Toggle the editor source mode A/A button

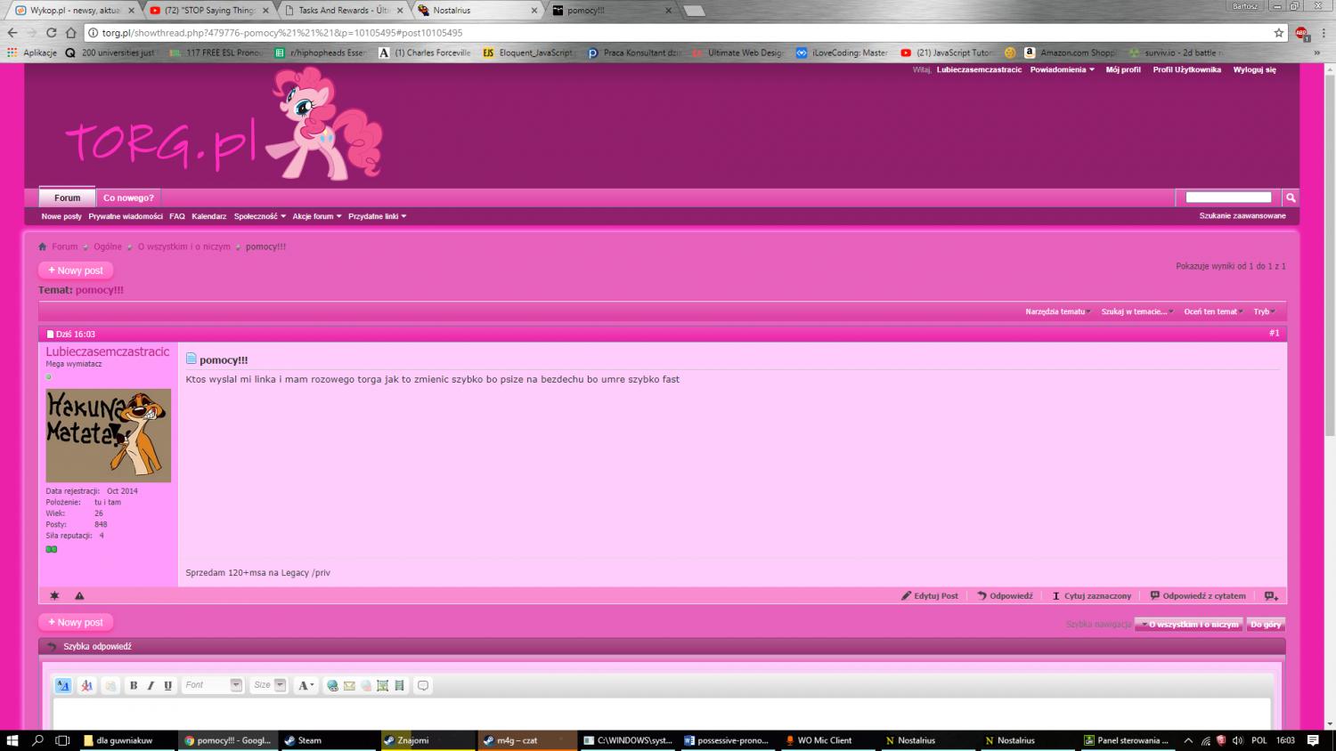[63, 685]
